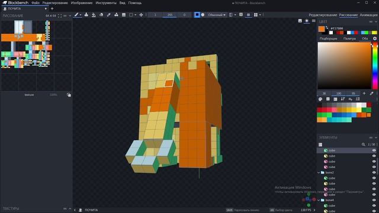The image size is (379, 213).
Task: Select the Gradient tool
Action: click(124, 15)
